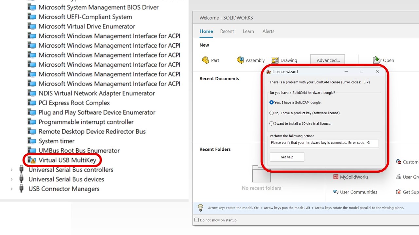Viewport: 419px width, 235px height.
Task: Minimize the License wizard window
Action: pyautogui.click(x=346, y=71)
